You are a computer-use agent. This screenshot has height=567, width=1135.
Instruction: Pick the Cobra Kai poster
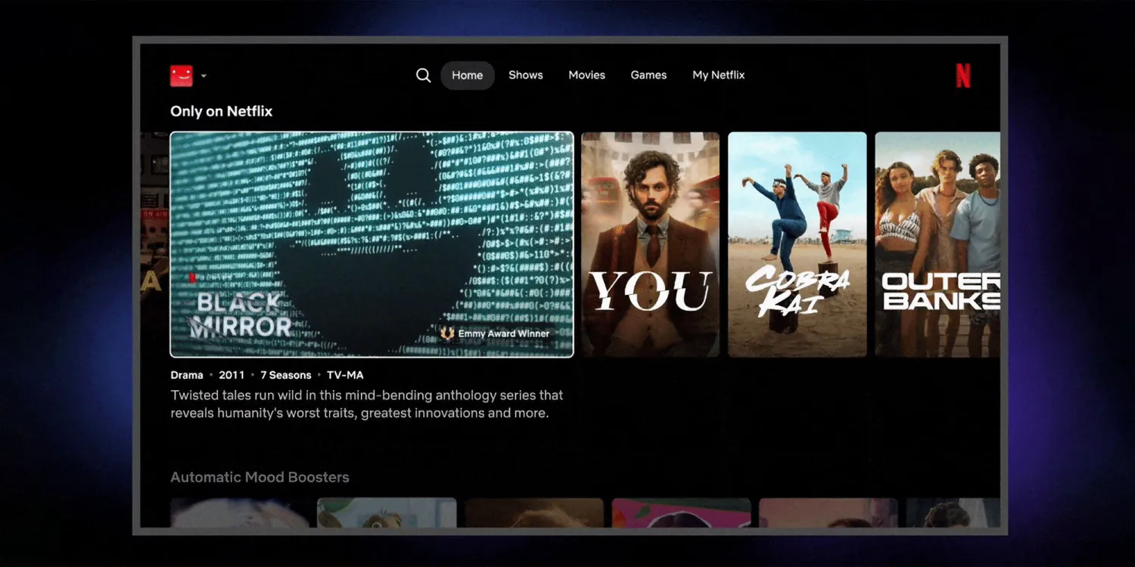[x=797, y=244]
